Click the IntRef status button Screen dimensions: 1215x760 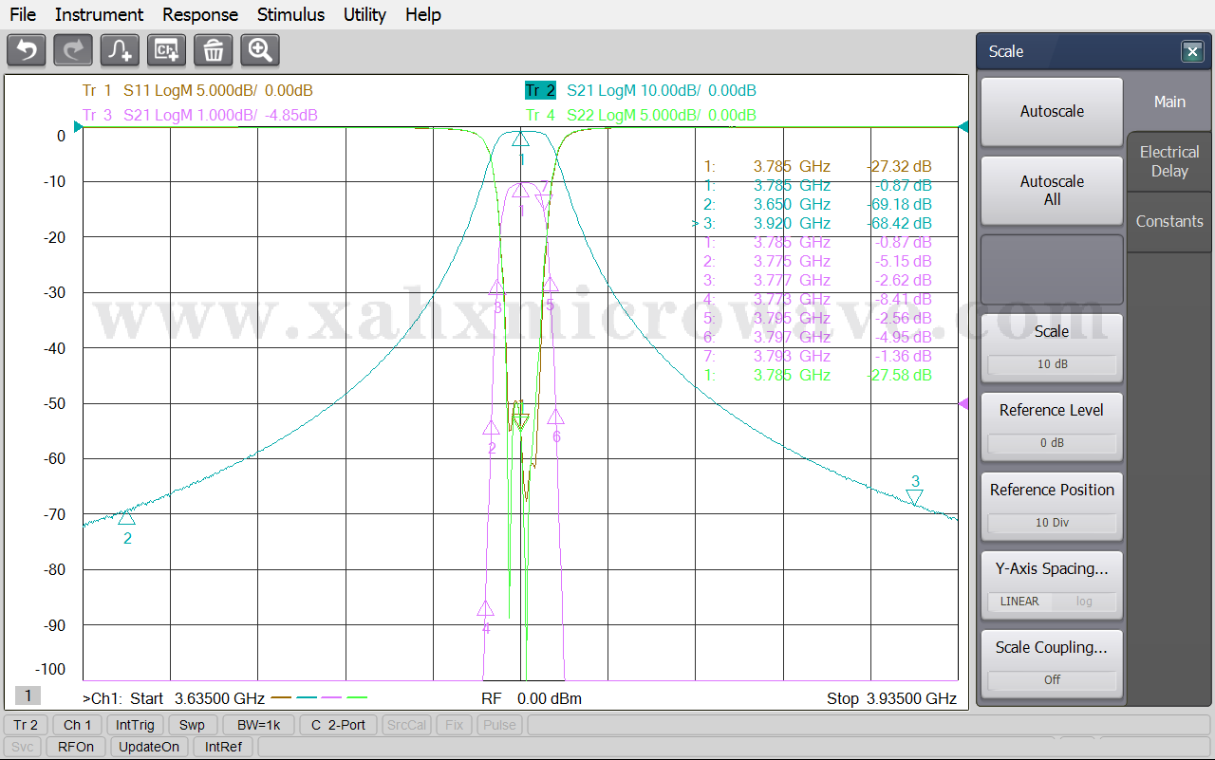pos(223,747)
